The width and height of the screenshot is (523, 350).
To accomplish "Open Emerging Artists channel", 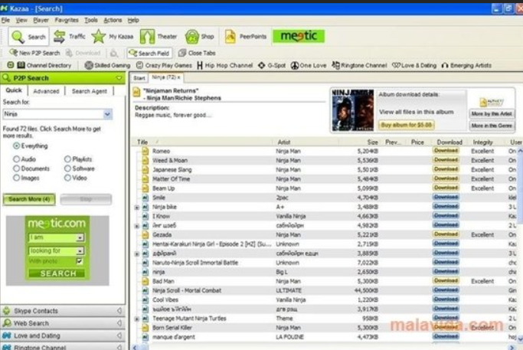I will pos(466,65).
